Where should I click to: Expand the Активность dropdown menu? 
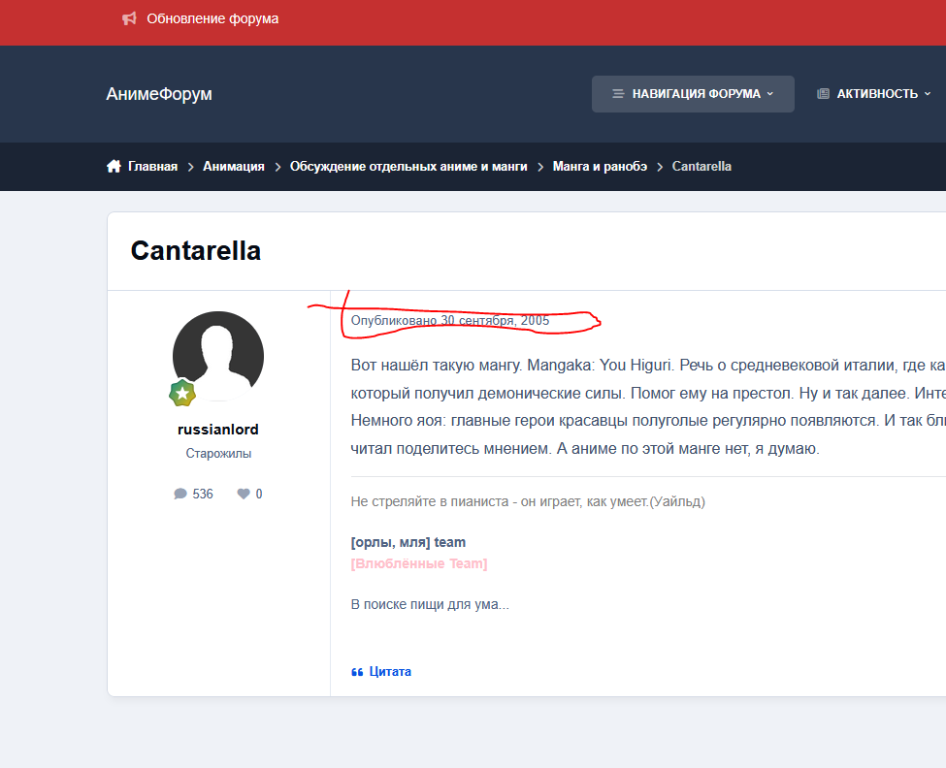(x=876, y=94)
